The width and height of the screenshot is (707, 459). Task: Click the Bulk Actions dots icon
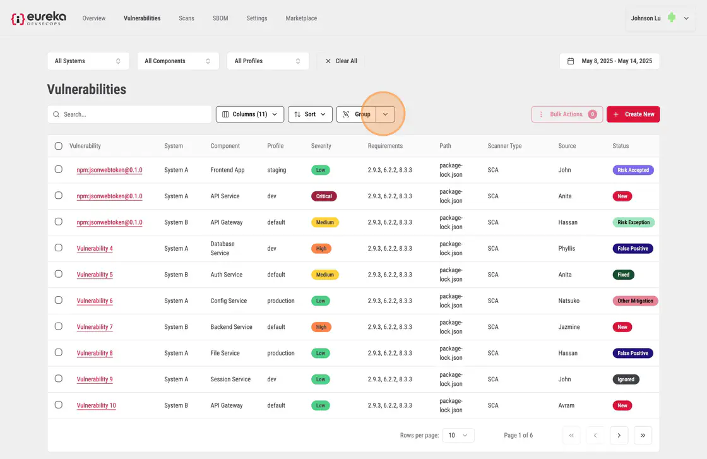click(541, 114)
